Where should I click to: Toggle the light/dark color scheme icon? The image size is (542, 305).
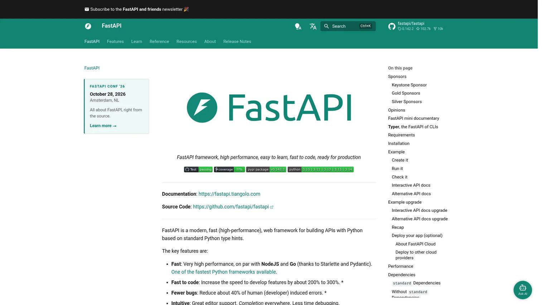point(298,27)
